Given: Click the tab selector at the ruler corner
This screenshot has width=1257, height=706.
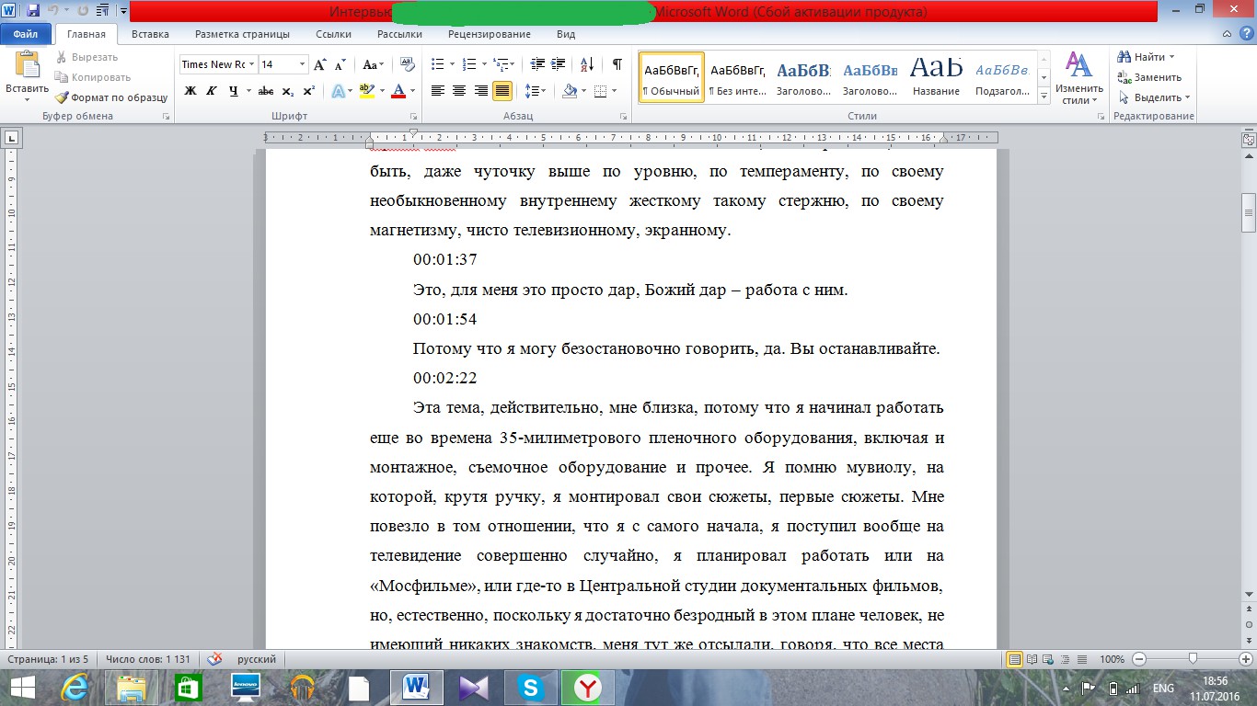Looking at the screenshot, I should tap(12, 139).
